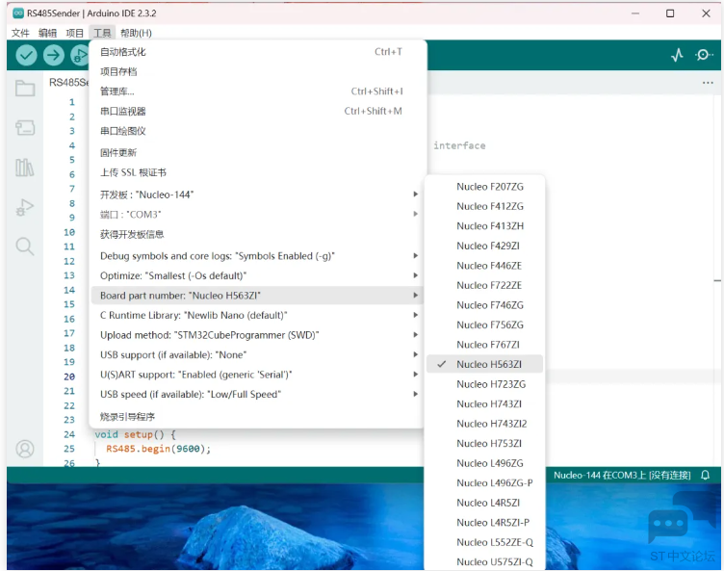Open the 项目 menu
724x571 pixels.
point(75,33)
